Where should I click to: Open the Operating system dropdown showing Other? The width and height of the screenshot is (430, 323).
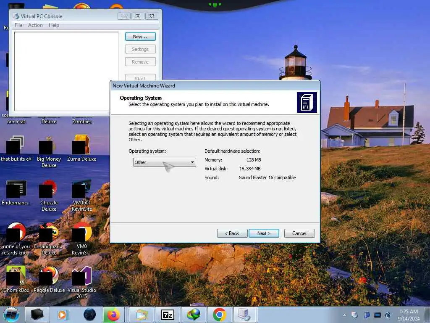click(x=165, y=162)
